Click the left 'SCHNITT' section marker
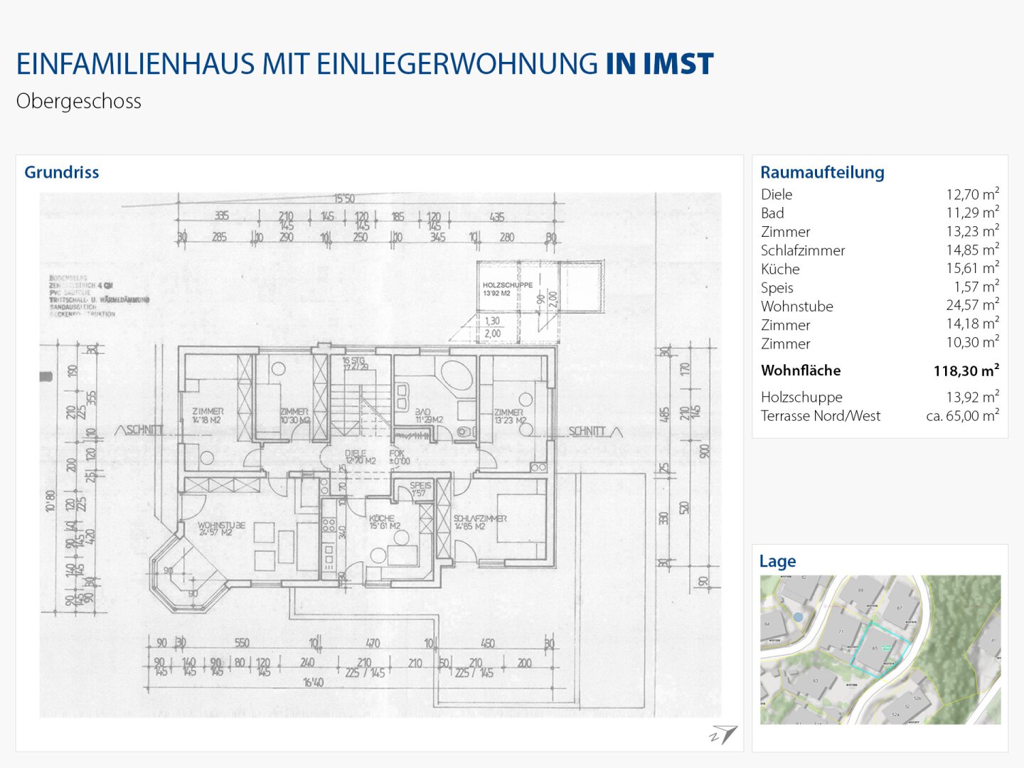Screen dimensions: 1024x768 tap(139, 430)
